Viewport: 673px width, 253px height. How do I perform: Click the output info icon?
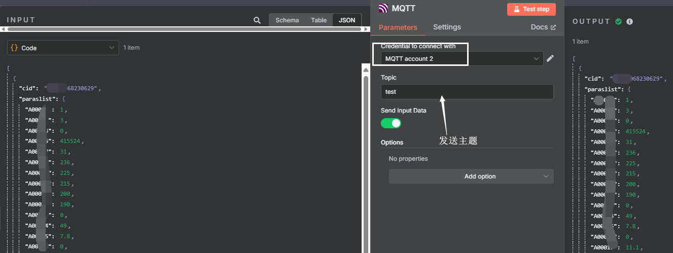[x=629, y=21]
